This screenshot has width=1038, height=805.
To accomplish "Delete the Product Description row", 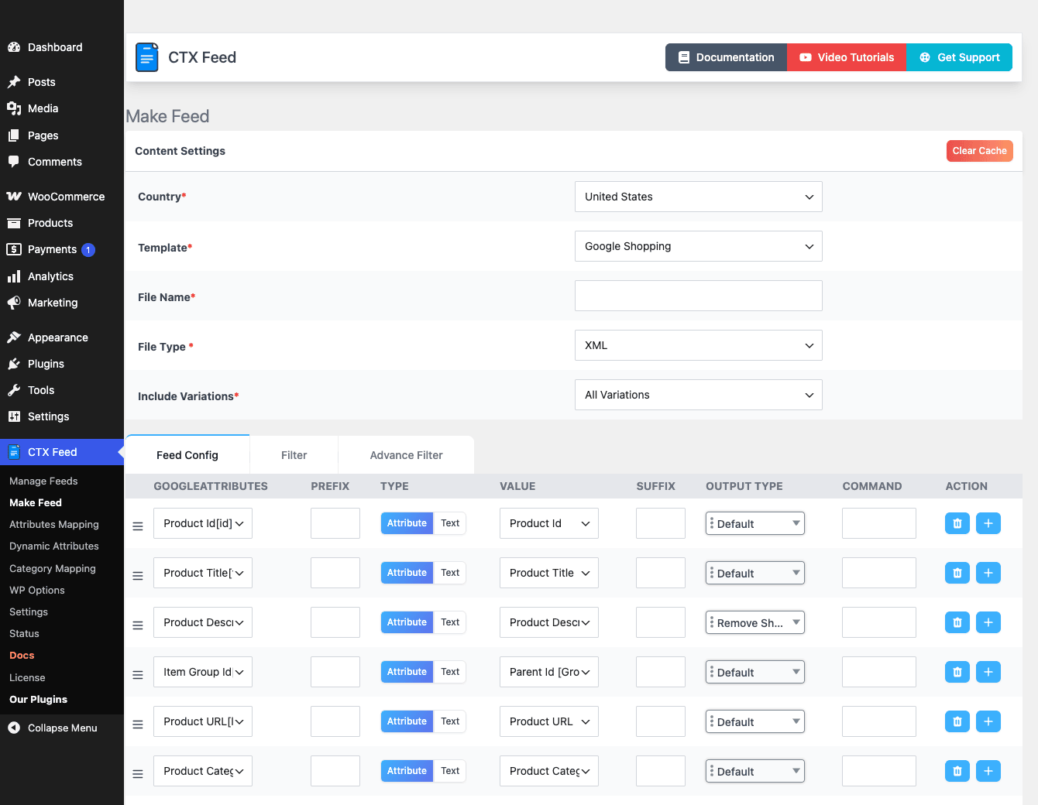I will click(x=957, y=622).
